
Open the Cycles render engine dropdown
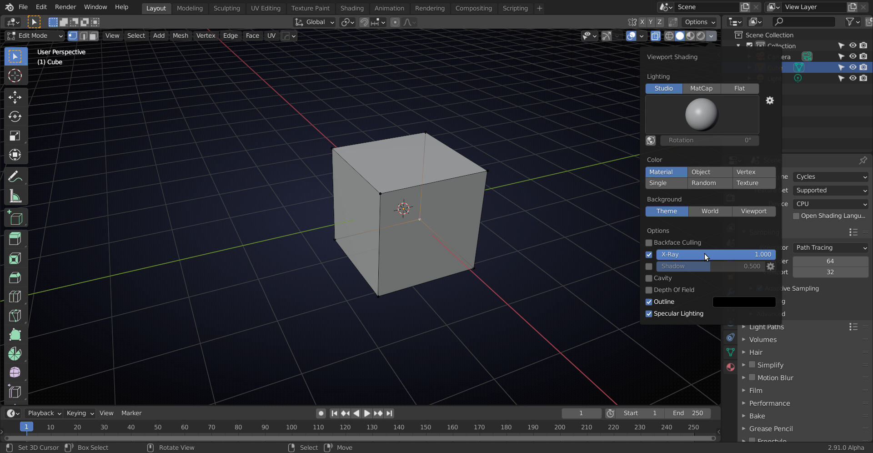tap(831, 177)
